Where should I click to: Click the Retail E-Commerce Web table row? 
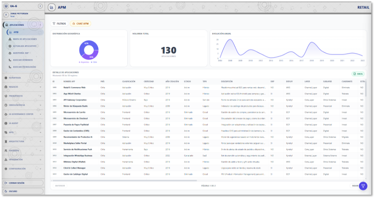75,87
